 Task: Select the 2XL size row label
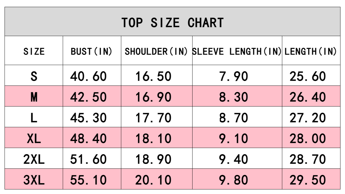pos(34,159)
